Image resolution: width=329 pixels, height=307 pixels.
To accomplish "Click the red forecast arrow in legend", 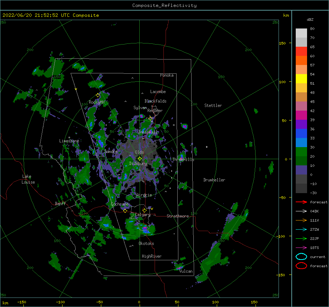I will pyautogui.click(x=301, y=202).
